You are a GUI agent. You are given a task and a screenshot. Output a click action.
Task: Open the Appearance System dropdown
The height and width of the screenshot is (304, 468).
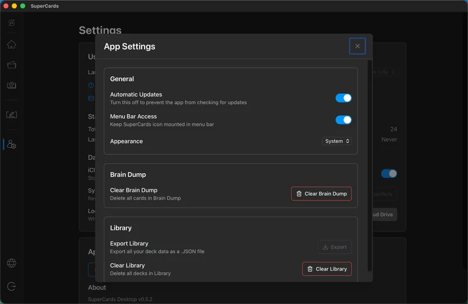tap(337, 141)
